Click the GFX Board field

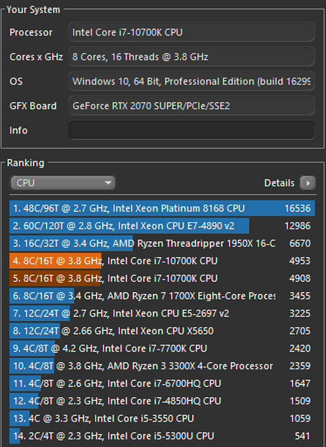(191, 106)
